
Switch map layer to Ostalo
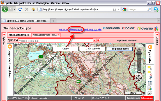[66, 49]
